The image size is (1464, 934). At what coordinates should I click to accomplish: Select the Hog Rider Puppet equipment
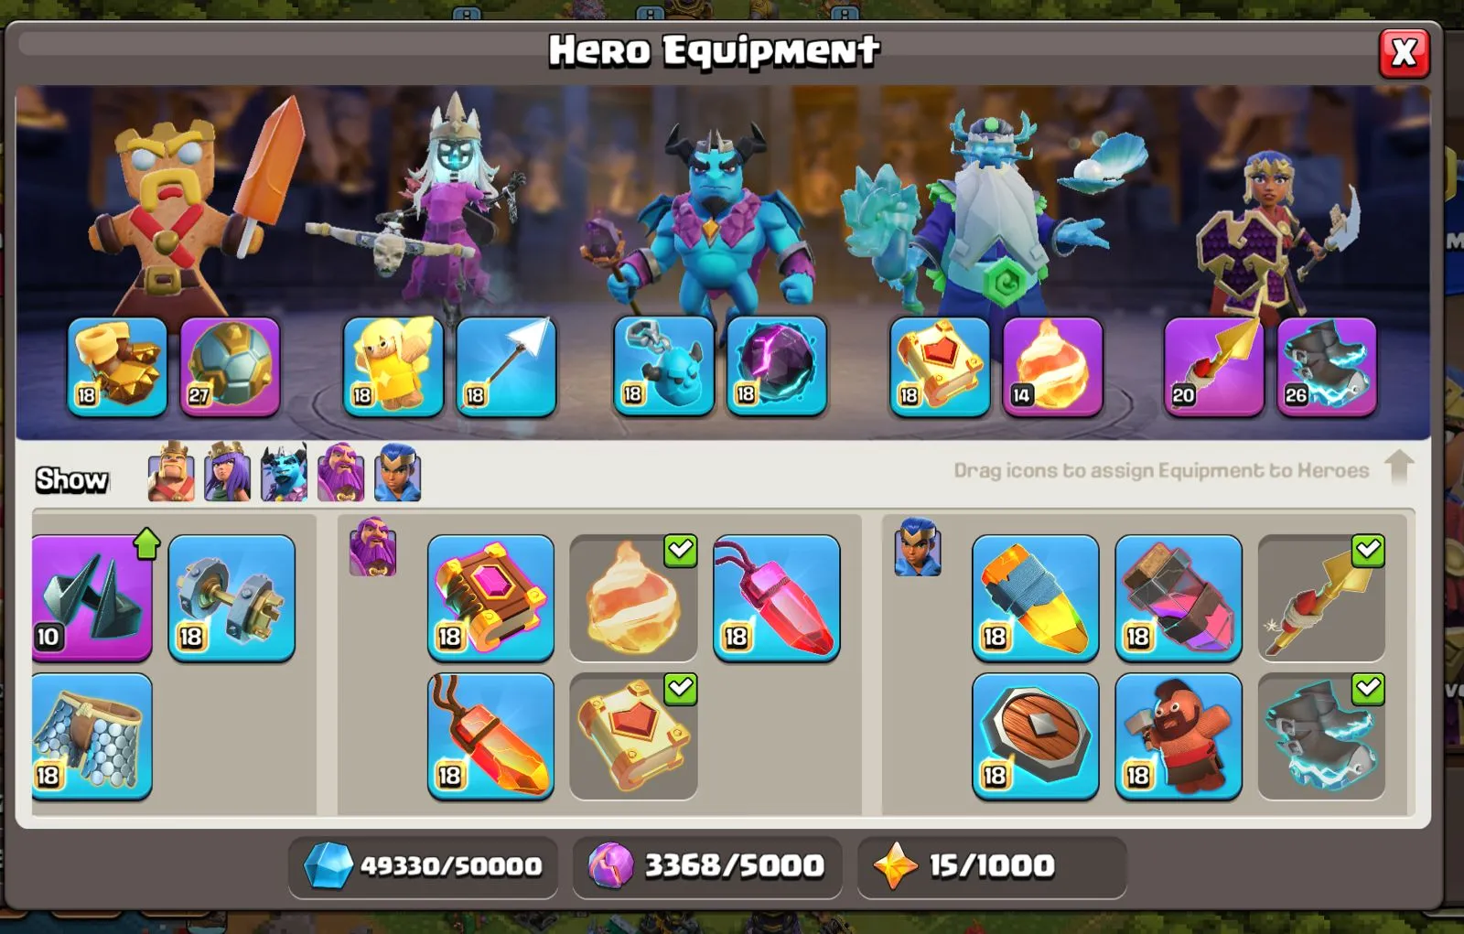(x=1179, y=737)
